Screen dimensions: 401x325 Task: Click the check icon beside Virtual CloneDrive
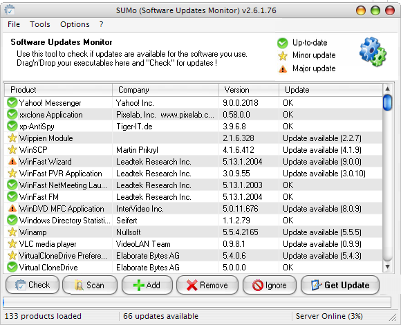[x=12, y=267]
